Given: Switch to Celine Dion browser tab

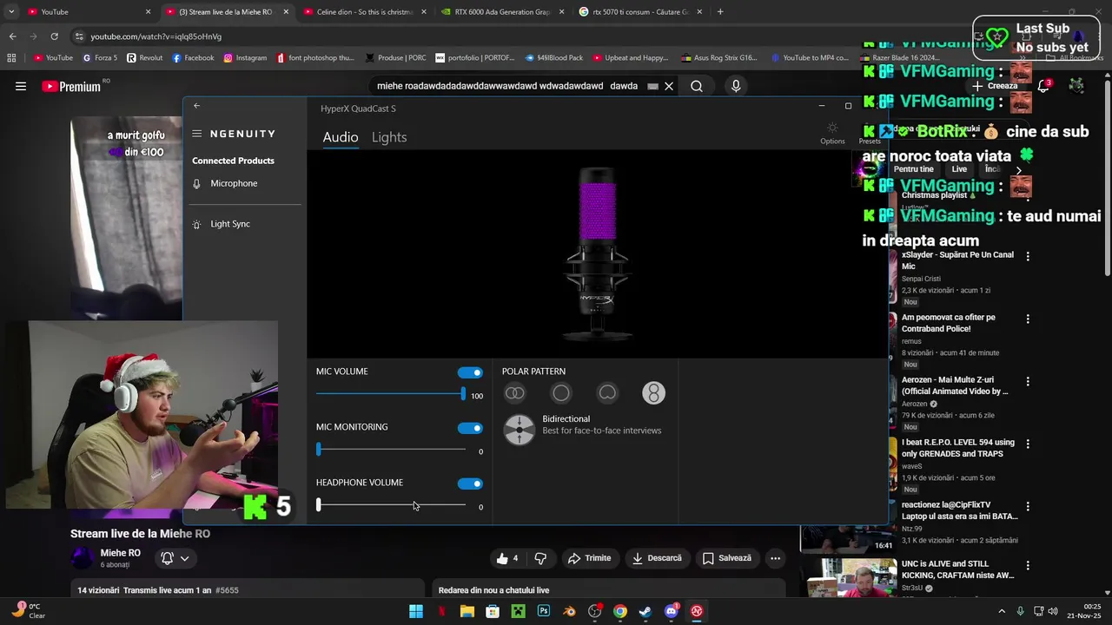Looking at the screenshot, I should click(x=364, y=12).
